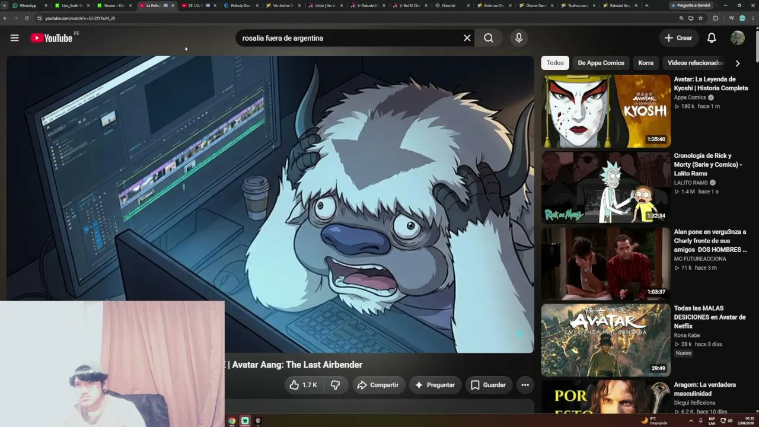759x427 pixels.
Task: Click the main video player
Action: 270,205
